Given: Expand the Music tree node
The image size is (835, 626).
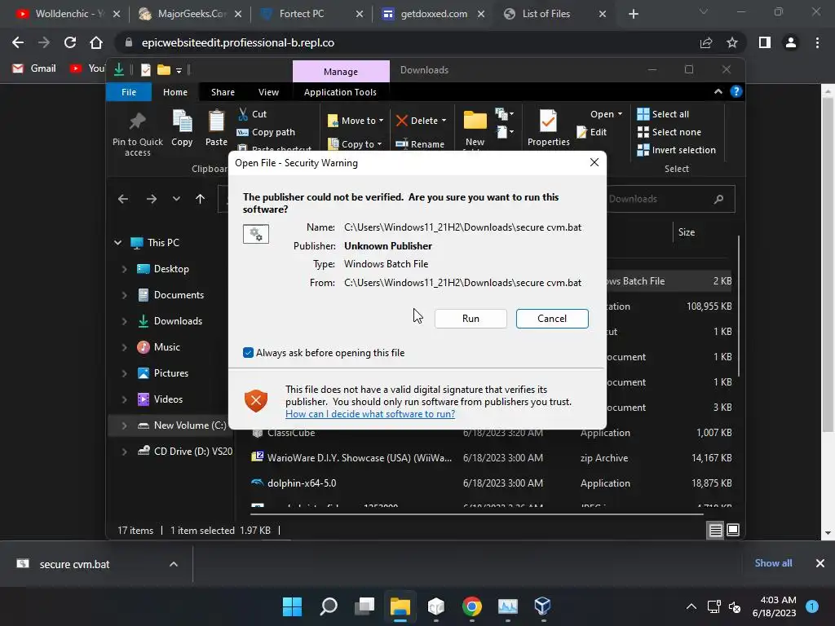Looking at the screenshot, I should [125, 347].
